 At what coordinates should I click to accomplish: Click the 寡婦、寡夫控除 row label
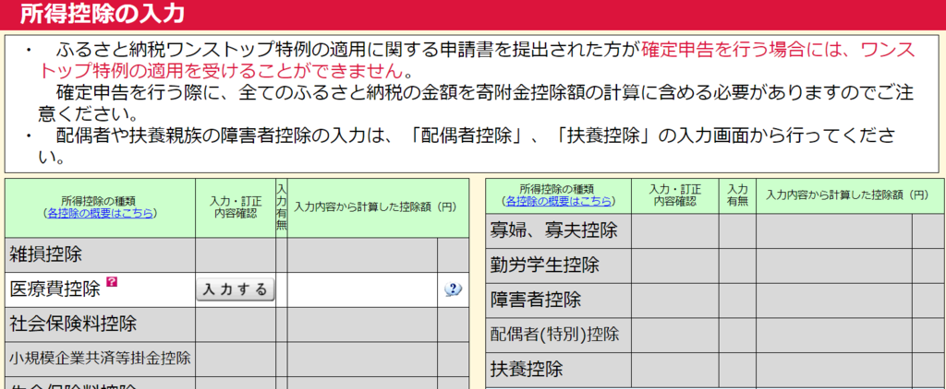point(554,230)
